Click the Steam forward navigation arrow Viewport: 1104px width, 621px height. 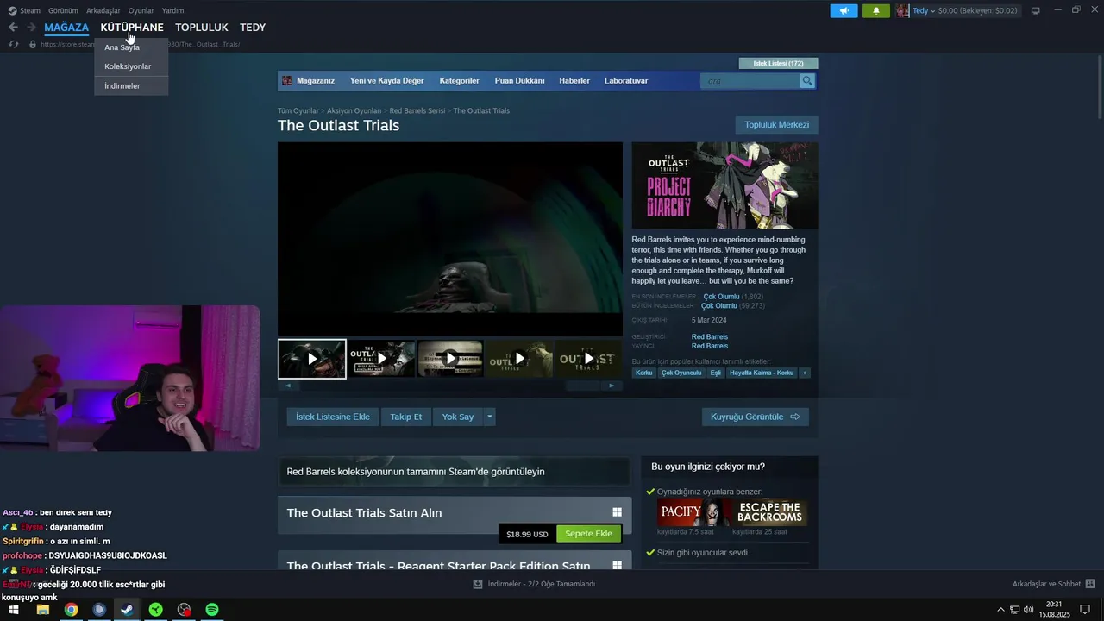click(31, 28)
